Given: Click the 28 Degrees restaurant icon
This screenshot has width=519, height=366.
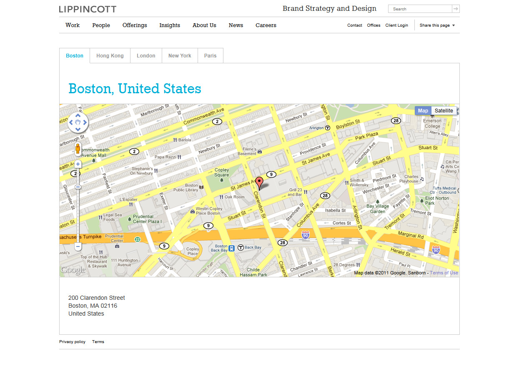Looking at the screenshot, I should pyautogui.click(x=358, y=265).
